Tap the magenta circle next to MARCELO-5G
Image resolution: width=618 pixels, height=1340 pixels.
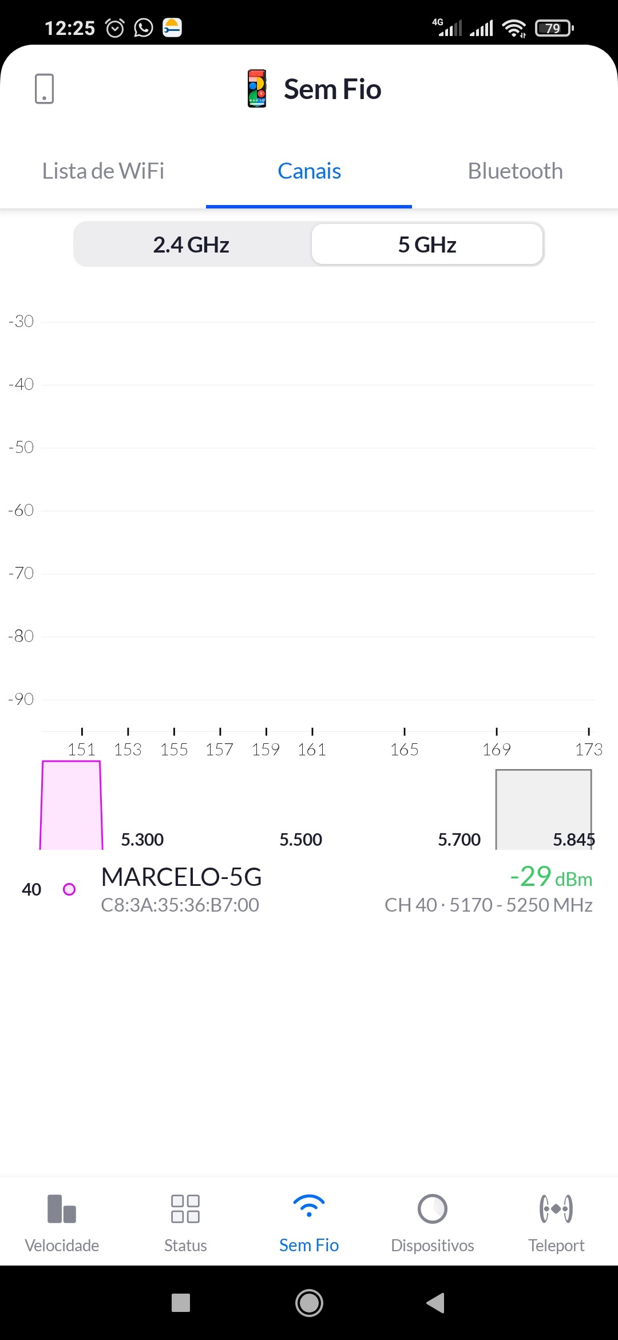69,889
